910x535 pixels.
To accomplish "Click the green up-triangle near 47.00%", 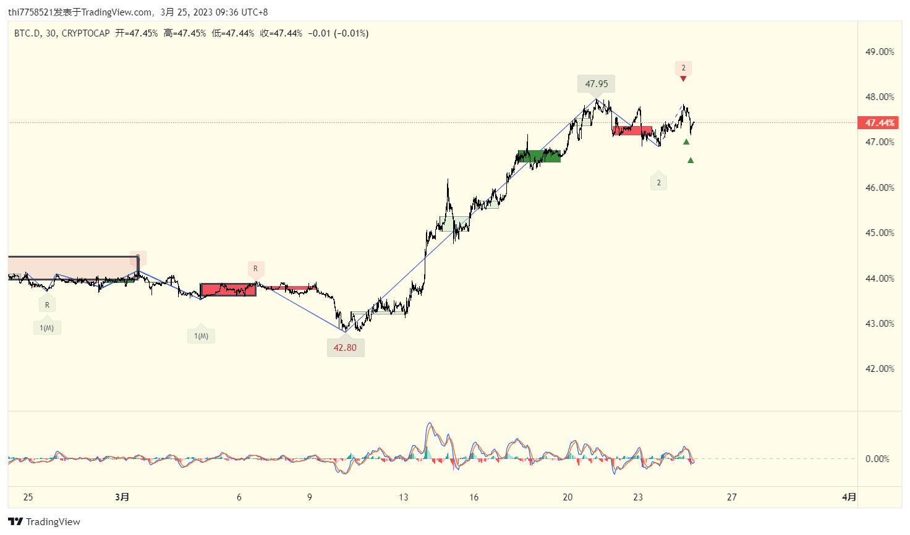I will click(686, 142).
